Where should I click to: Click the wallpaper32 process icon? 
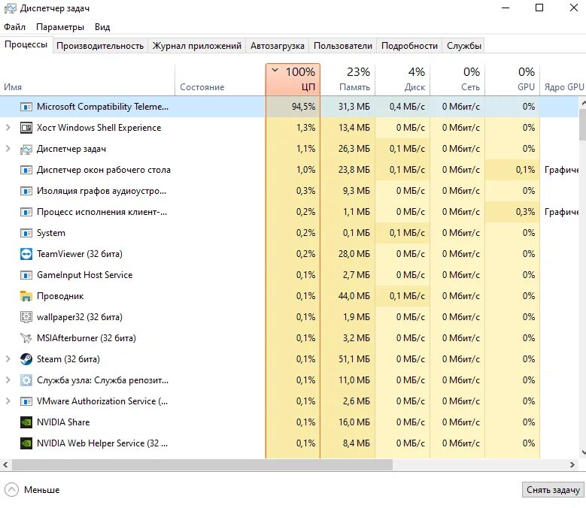(x=26, y=317)
